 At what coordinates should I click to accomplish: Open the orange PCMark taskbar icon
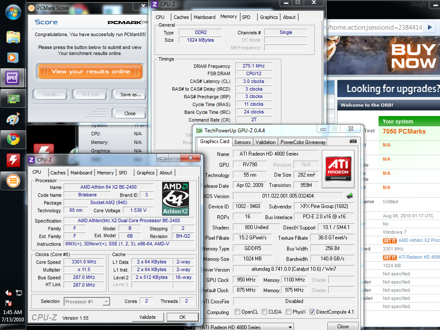coord(13,181)
